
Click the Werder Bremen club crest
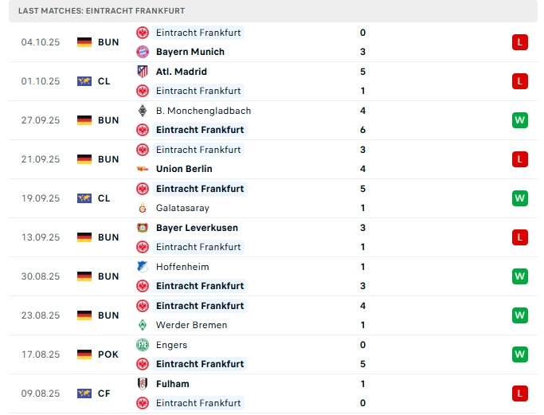(143, 325)
